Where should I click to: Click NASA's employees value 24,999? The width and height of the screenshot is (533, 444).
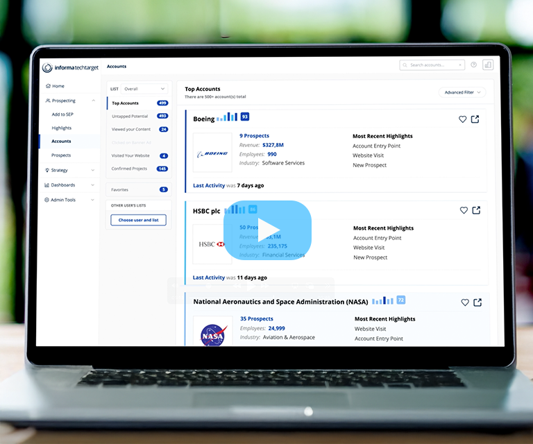click(277, 328)
